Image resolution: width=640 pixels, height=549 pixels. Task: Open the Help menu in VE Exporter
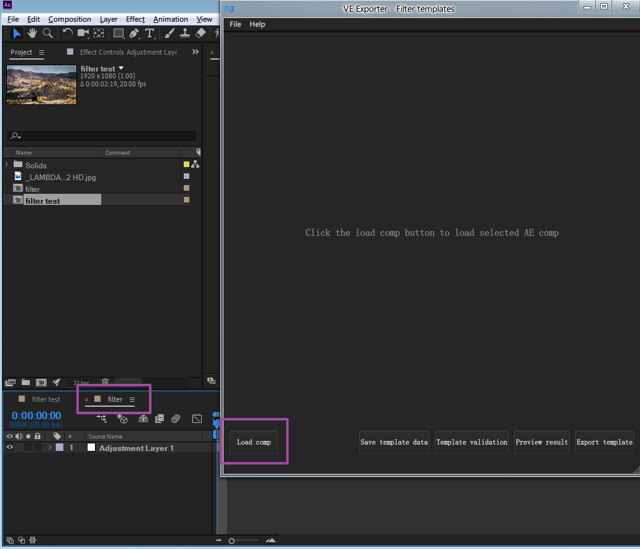[257, 24]
